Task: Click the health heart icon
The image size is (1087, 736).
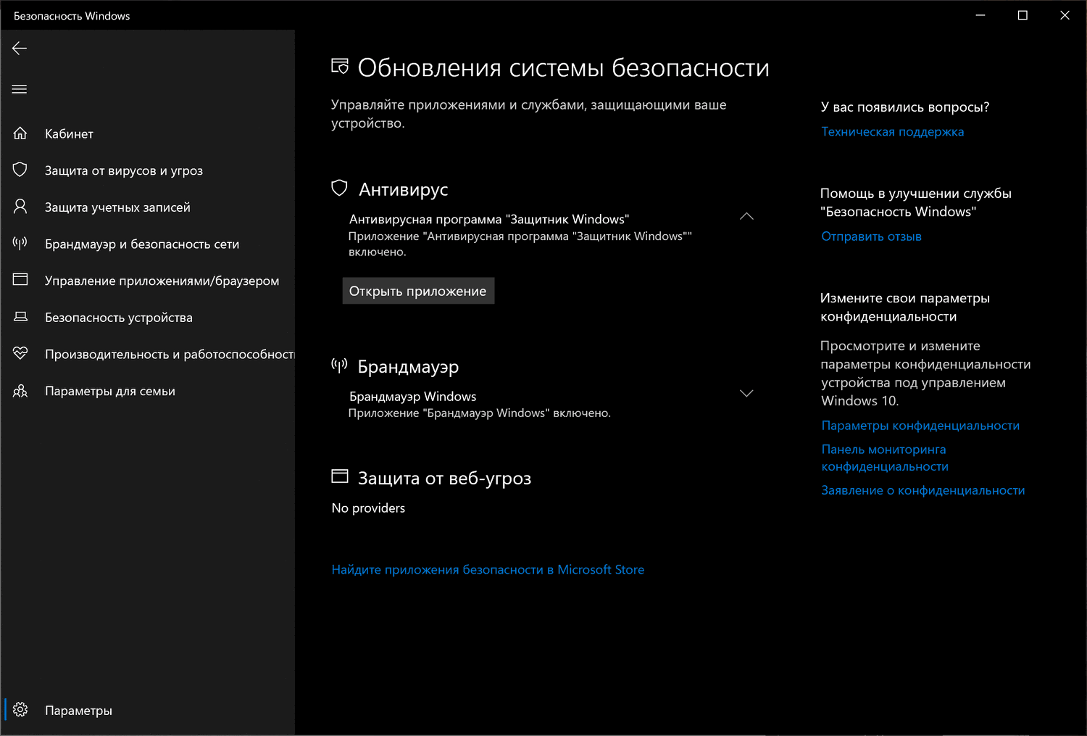Action: [x=20, y=353]
